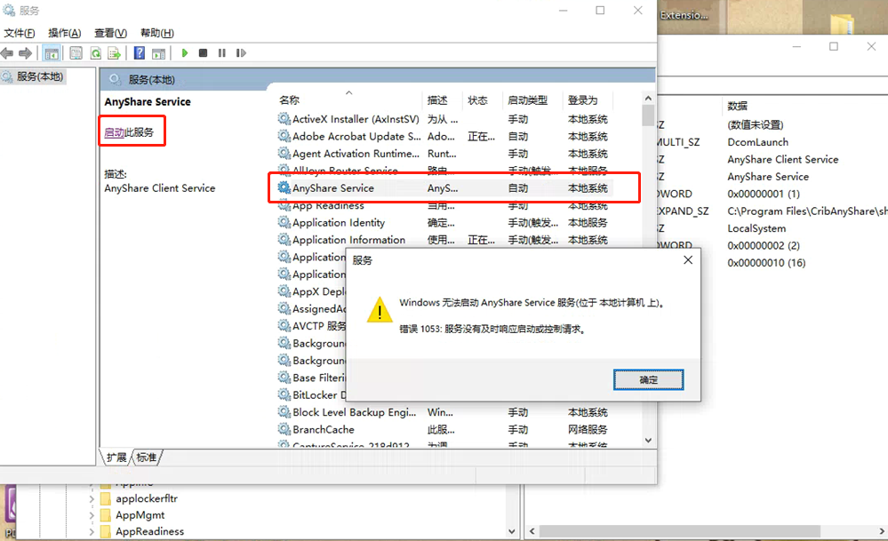Sort services by the 登录为 column header

(583, 100)
